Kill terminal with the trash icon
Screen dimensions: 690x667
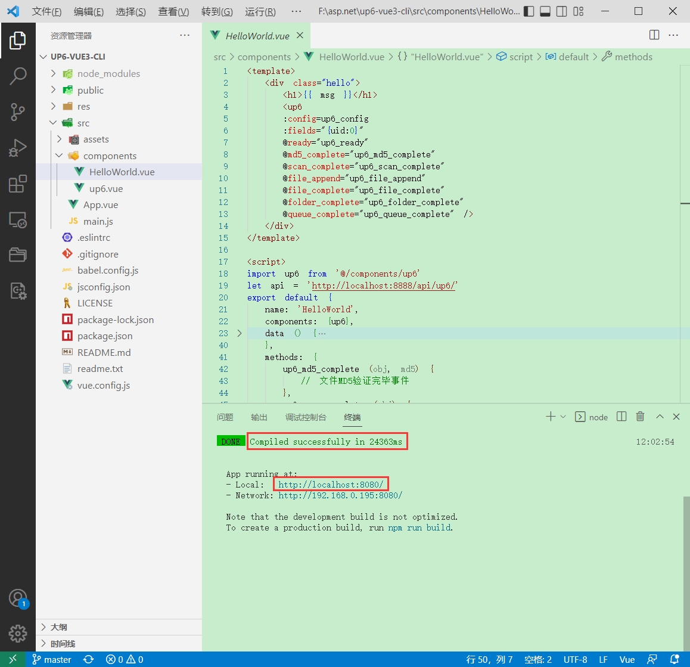click(640, 417)
